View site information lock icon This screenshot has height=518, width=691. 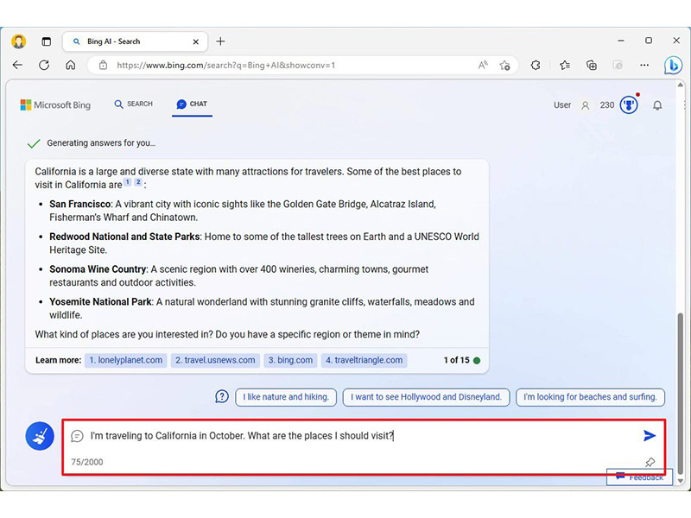click(103, 66)
